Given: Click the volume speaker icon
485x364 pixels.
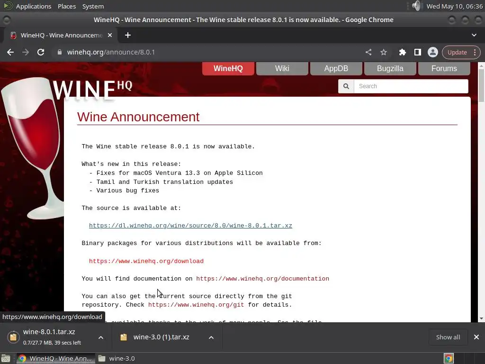Looking at the screenshot, I should coord(417,6).
